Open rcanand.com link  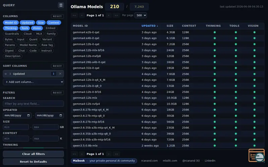149,161
